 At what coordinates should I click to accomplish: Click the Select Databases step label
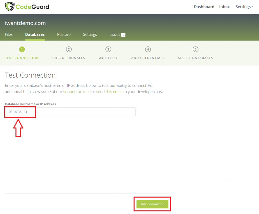click(x=196, y=58)
